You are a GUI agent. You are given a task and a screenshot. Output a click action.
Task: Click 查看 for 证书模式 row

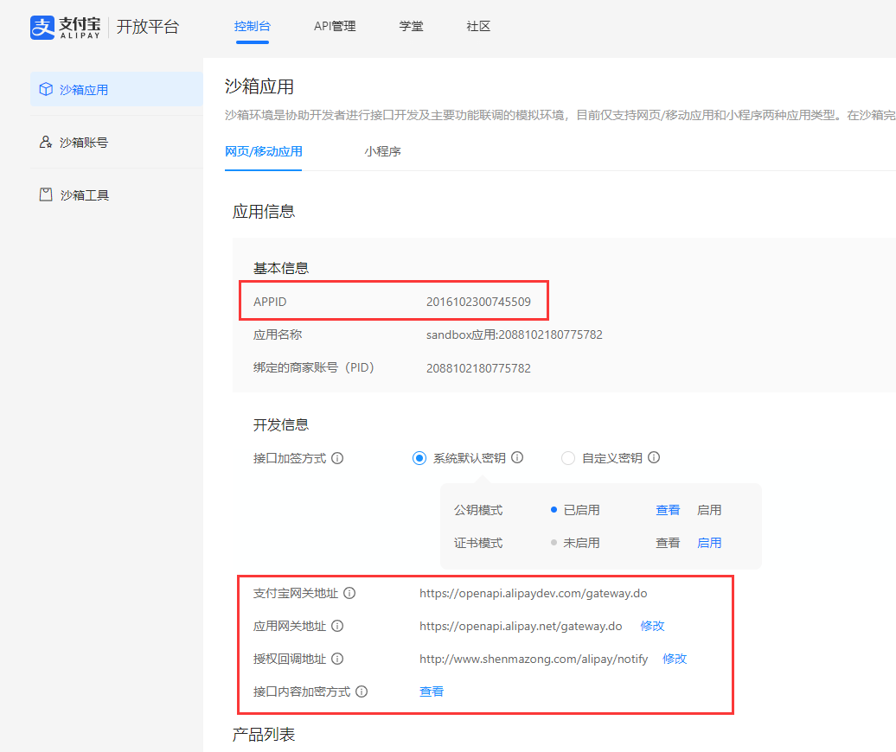(x=668, y=543)
